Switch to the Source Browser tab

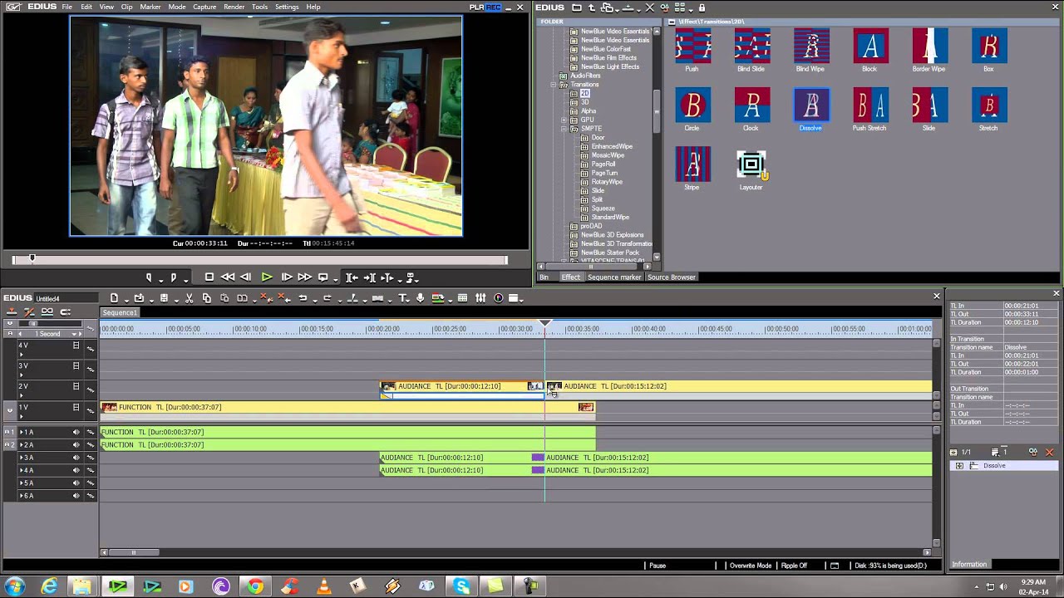[x=672, y=277]
